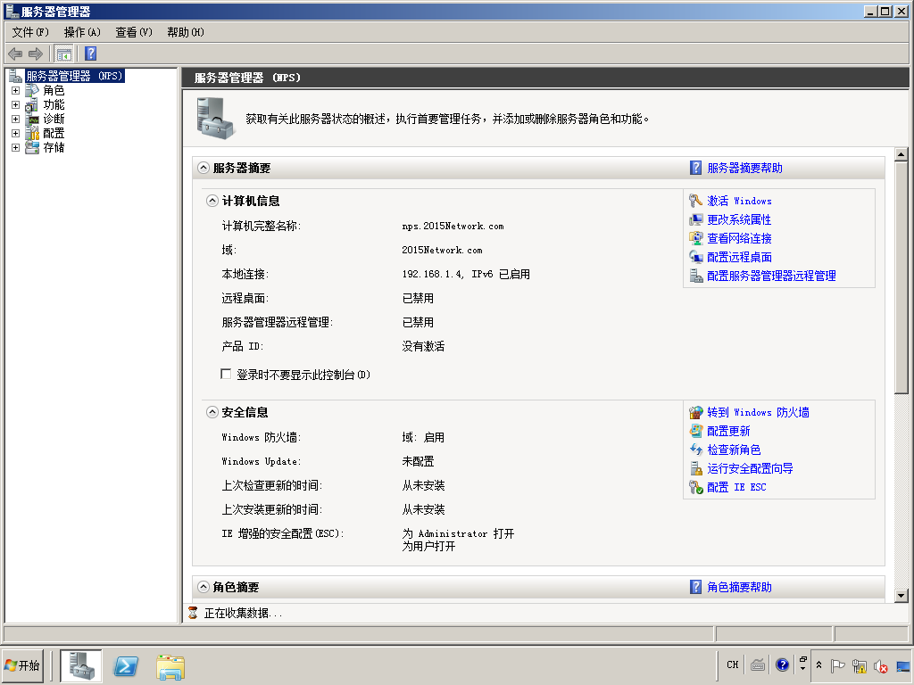Toggle the show/hide console tree toolbar icon
Image resolution: width=914 pixels, height=685 pixels.
pyautogui.click(x=63, y=54)
